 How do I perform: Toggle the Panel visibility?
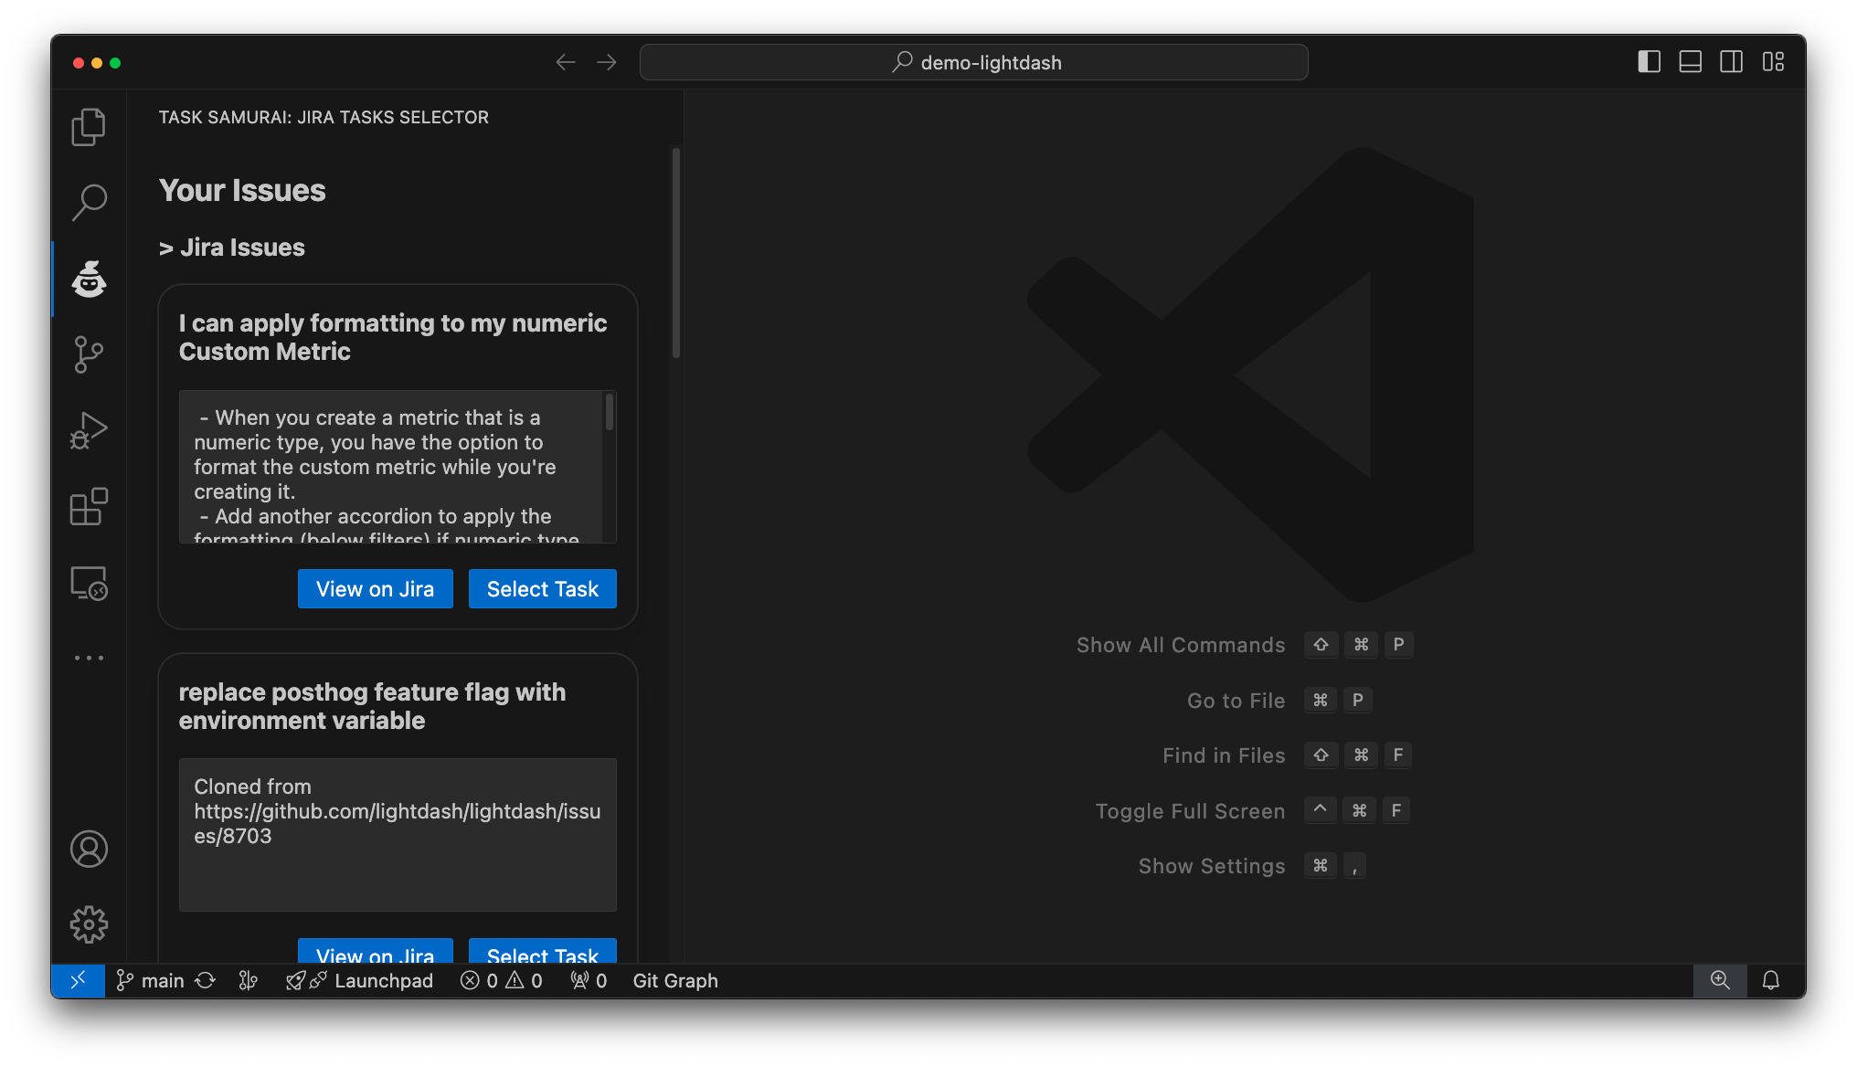pos(1690,61)
